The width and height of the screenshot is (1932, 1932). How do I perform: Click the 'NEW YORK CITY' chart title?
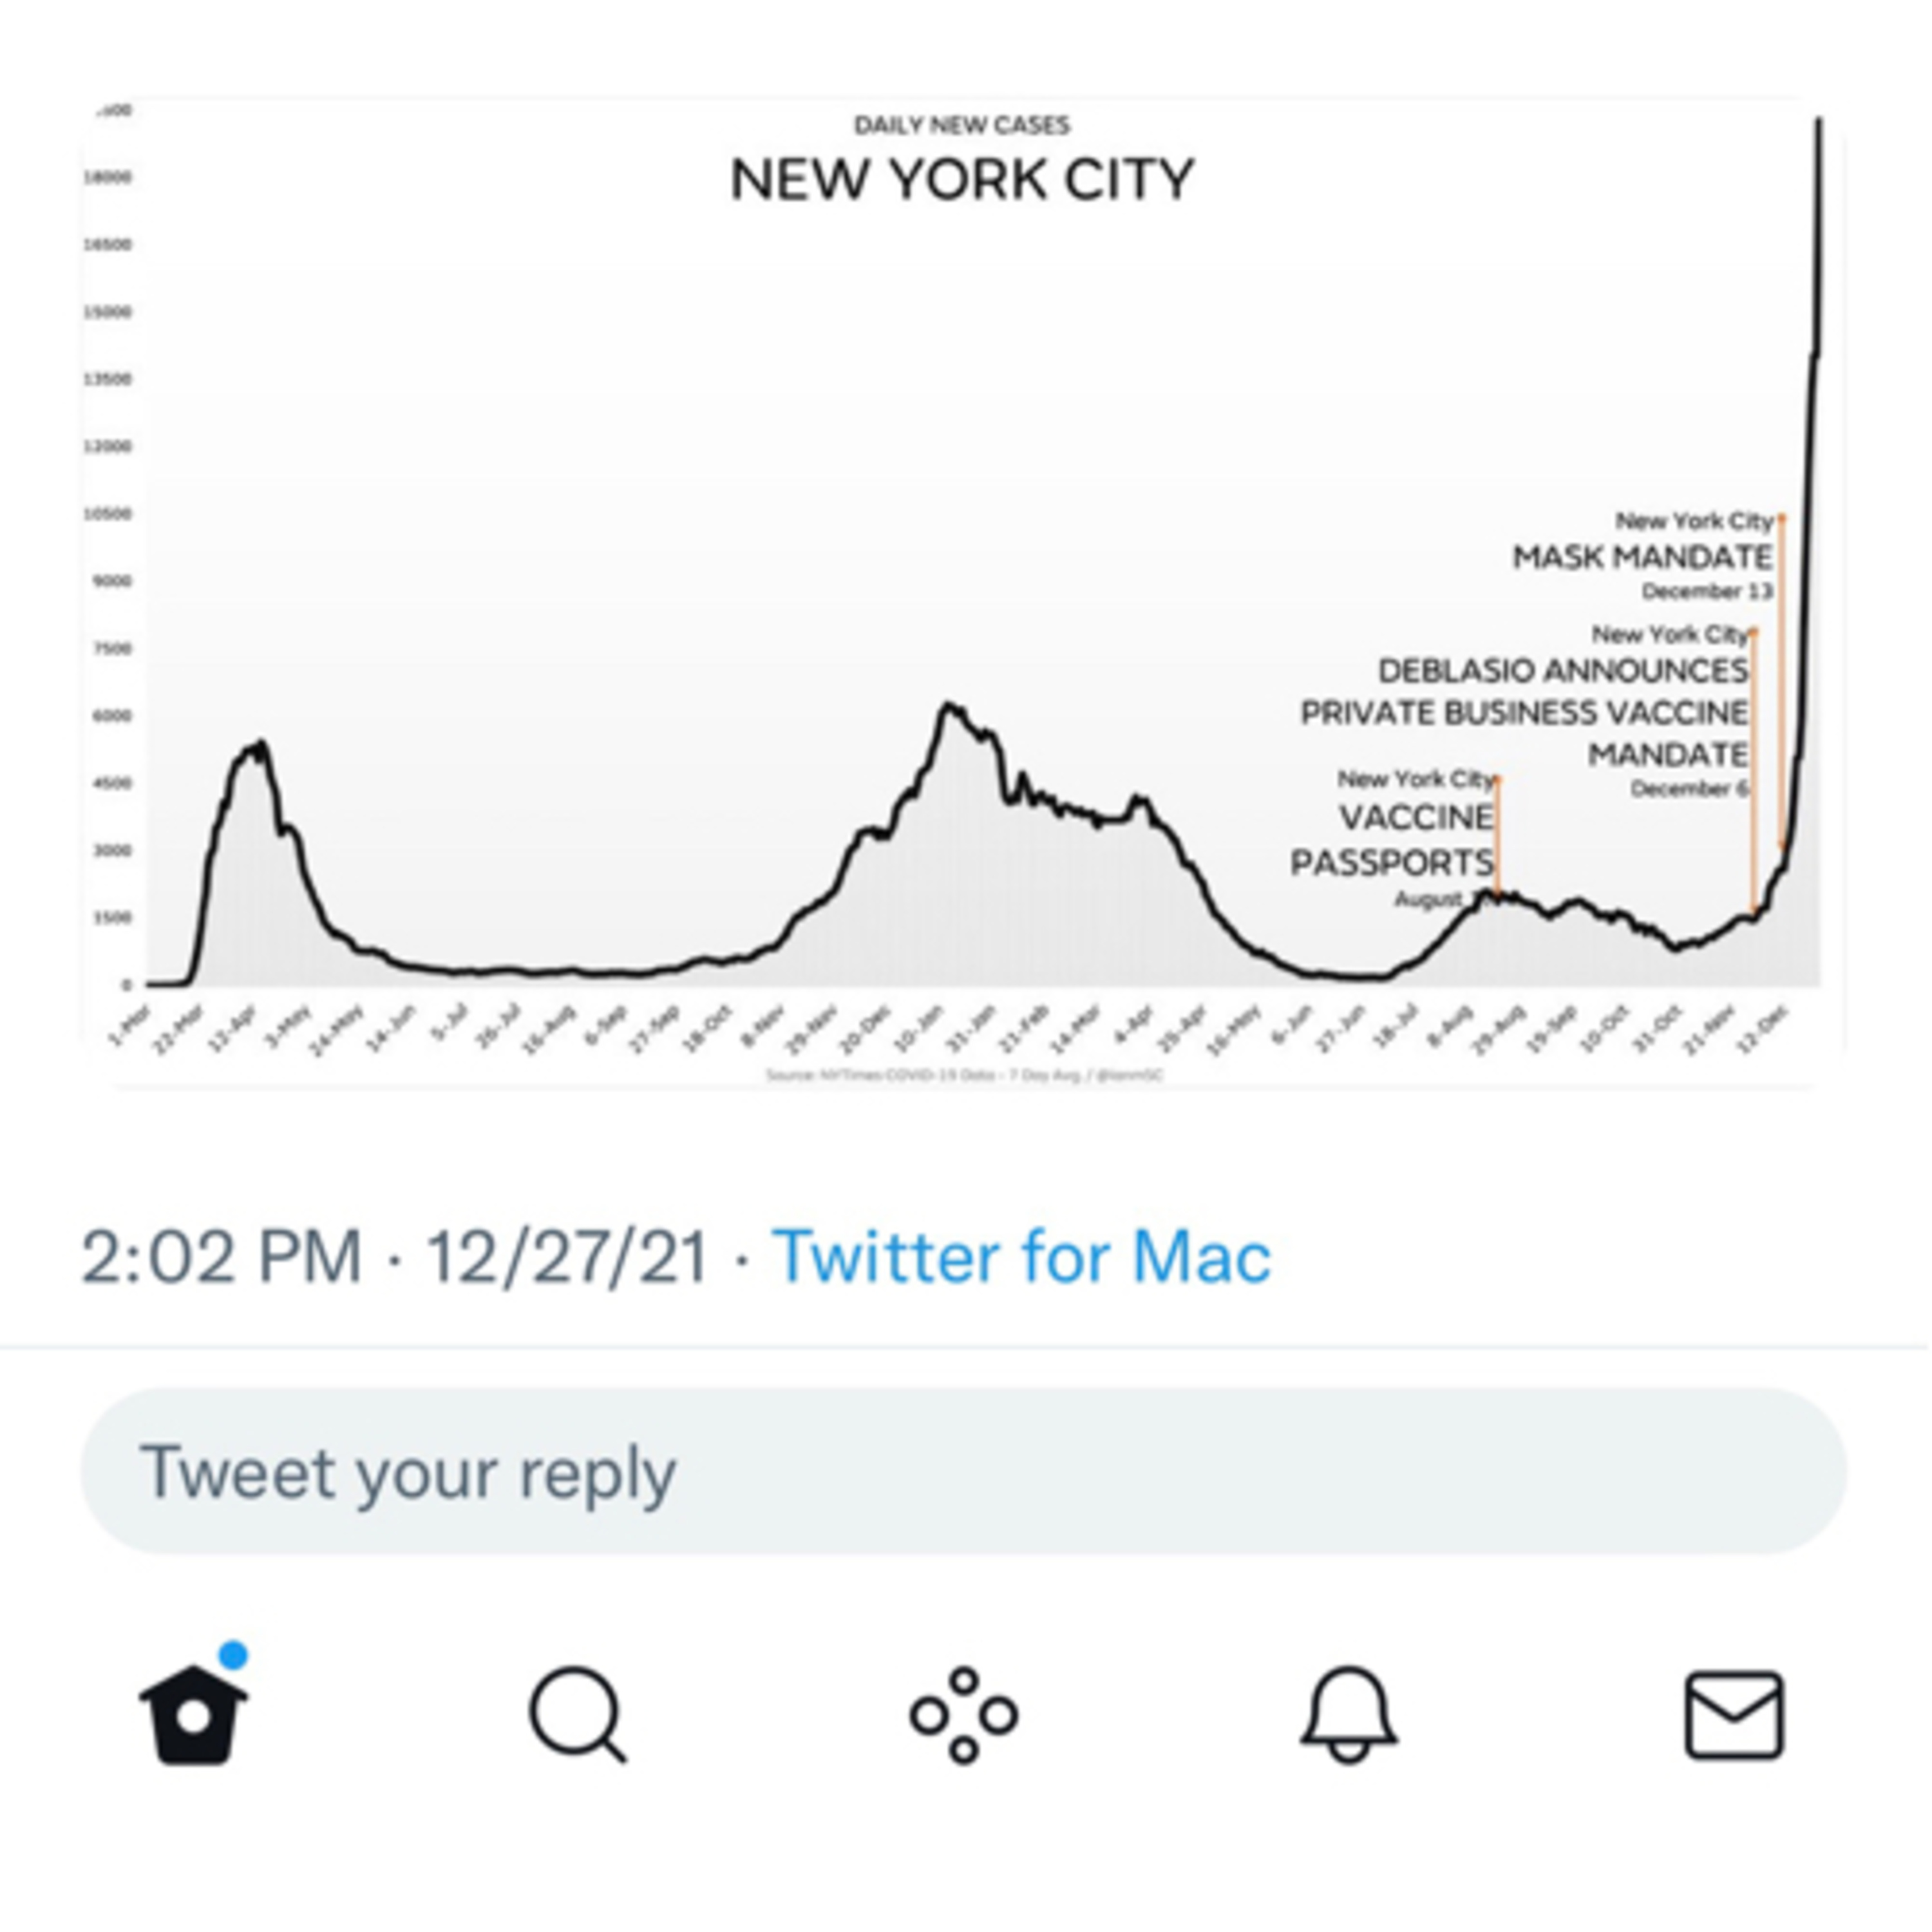click(962, 181)
